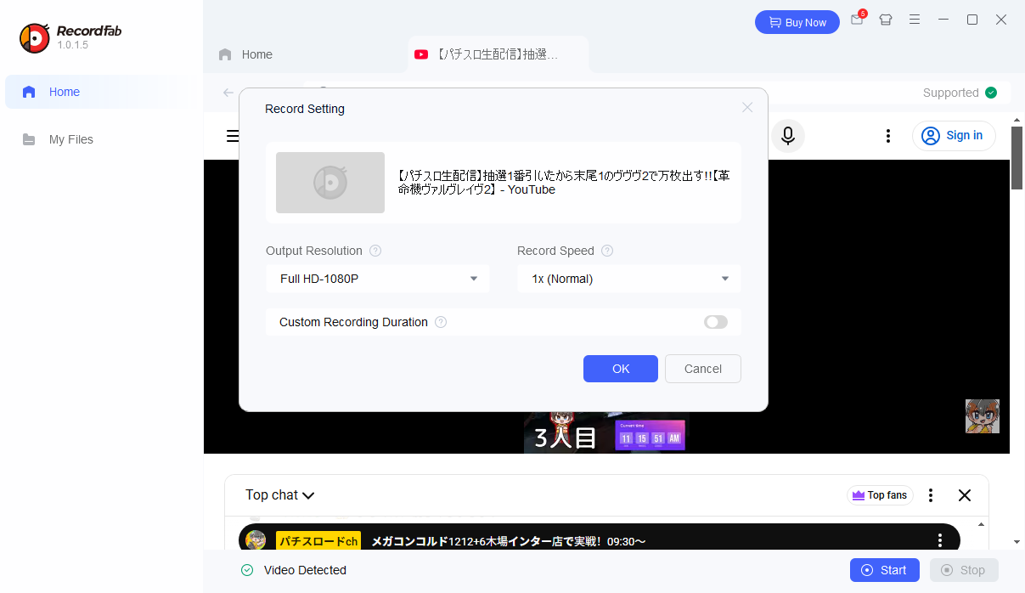The height and width of the screenshot is (593, 1025).
Task: Confirm settings by clicking OK
Action: pos(620,369)
